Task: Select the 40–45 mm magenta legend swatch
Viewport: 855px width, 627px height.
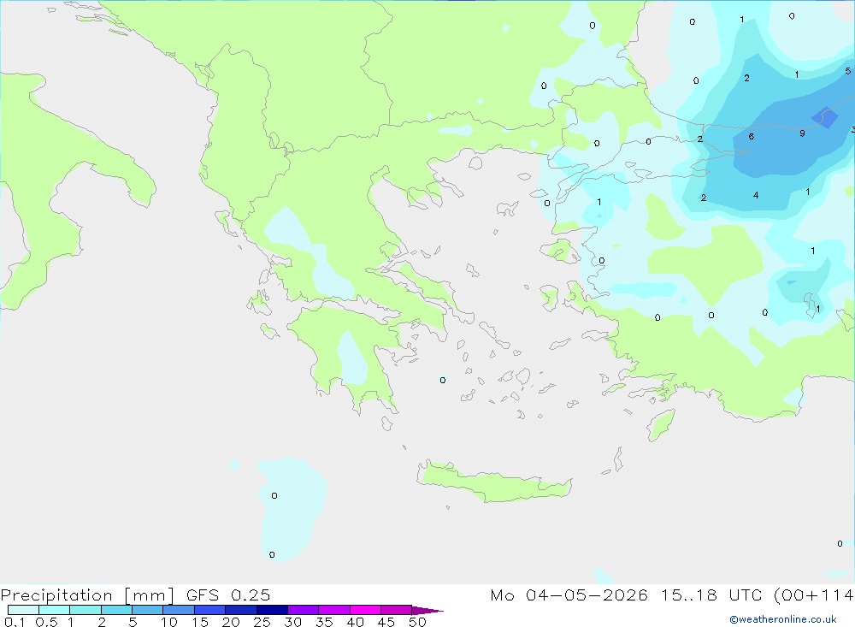Action: (x=365, y=610)
